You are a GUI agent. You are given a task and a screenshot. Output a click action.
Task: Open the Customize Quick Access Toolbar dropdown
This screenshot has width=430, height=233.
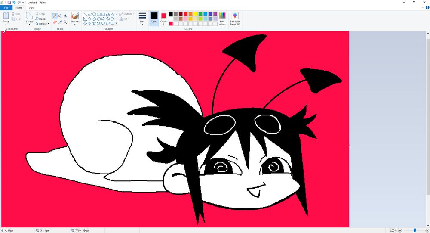click(x=23, y=3)
